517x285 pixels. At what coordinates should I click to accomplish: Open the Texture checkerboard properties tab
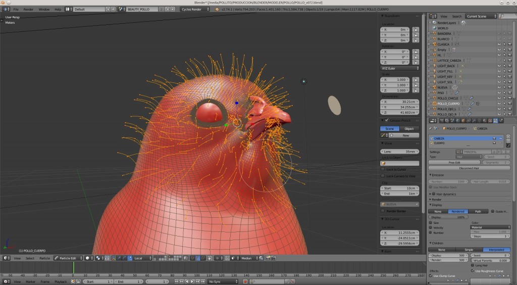coord(490,121)
